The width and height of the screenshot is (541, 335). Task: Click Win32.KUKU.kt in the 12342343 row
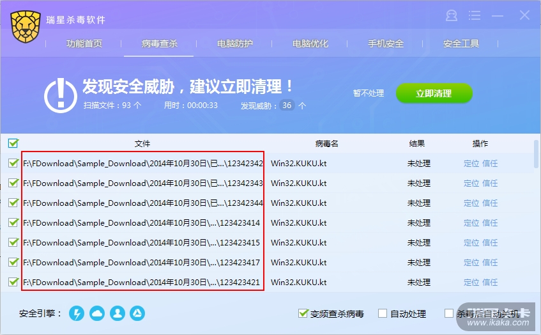tap(299, 183)
